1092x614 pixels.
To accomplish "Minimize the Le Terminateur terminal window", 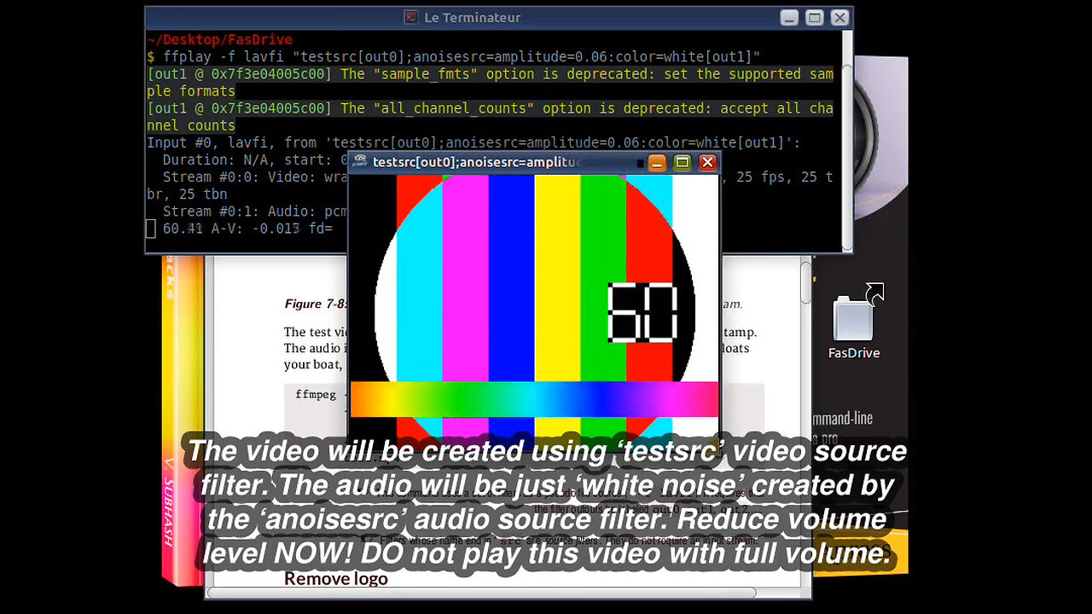I will [789, 18].
